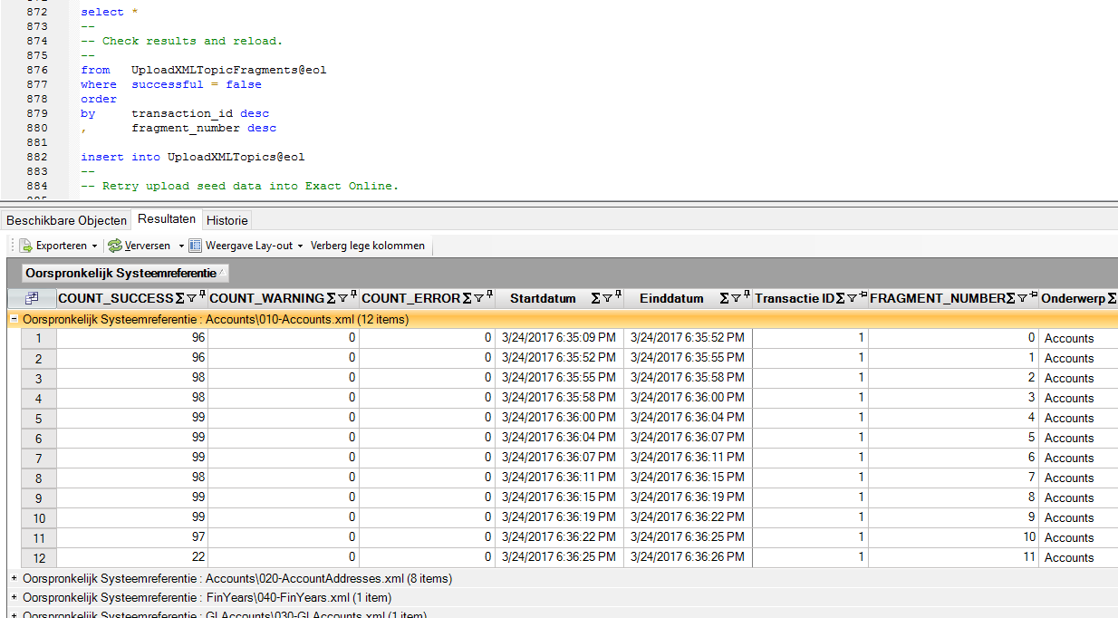The width and height of the screenshot is (1118, 618).
Task: Pin the Einddatum column
Action: point(747,295)
